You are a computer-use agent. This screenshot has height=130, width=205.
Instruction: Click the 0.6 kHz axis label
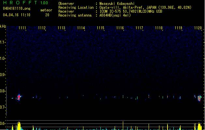[x=3, y=123]
